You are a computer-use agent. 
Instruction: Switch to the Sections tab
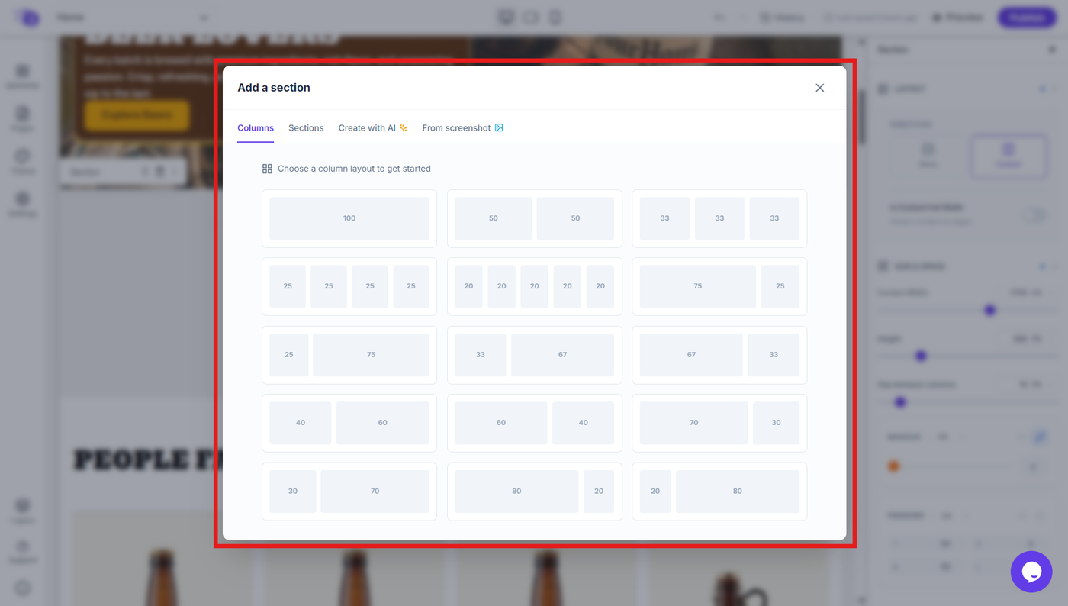click(306, 127)
